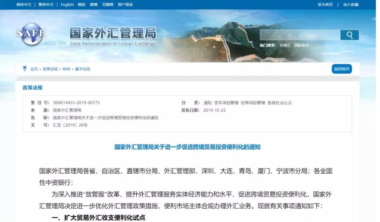Open the 微博 link in top bar

93,4
